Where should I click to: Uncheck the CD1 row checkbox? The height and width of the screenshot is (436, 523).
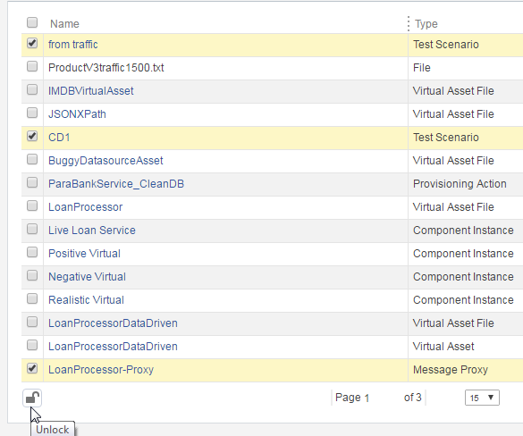pyautogui.click(x=32, y=137)
